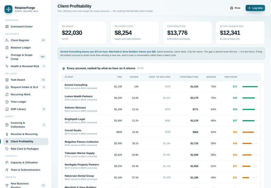Screen dimensions: 271x188
Task: Click the Revenue & Recurring dollar icon
Action: (7, 134)
